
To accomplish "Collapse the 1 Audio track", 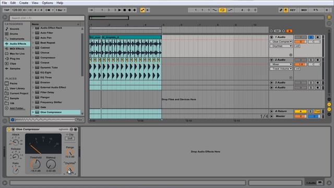I will point(271,37).
